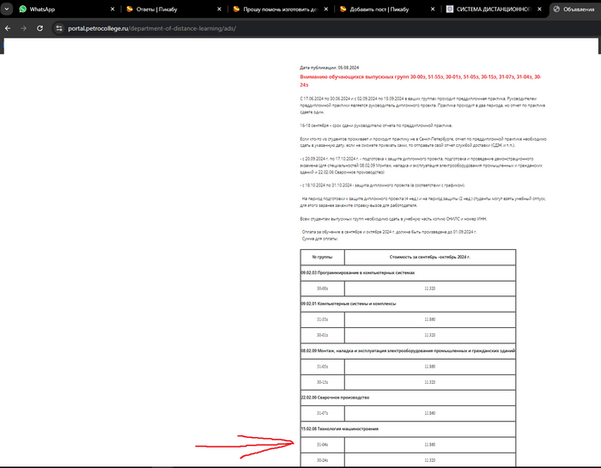Click the favicon on Прошу помочь tab
The width and height of the screenshot is (601, 468).
point(236,9)
